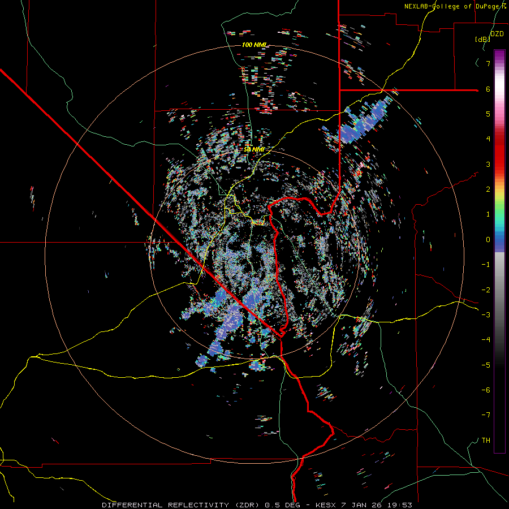
Task: Click the 100 NMI range ring label
Action: pos(255,45)
